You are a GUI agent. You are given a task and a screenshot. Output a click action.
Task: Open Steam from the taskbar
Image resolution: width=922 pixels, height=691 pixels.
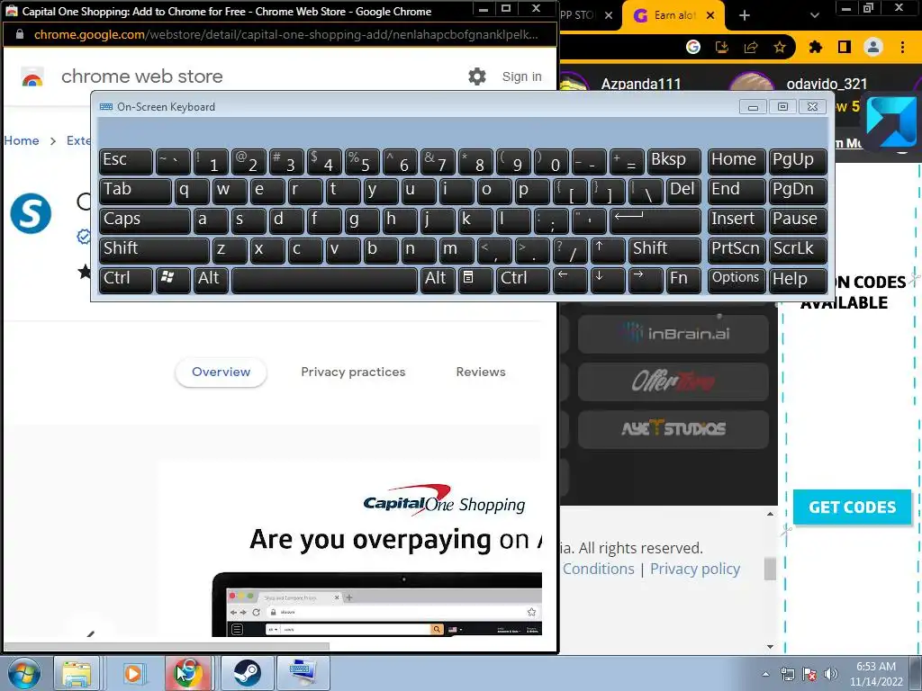247,673
